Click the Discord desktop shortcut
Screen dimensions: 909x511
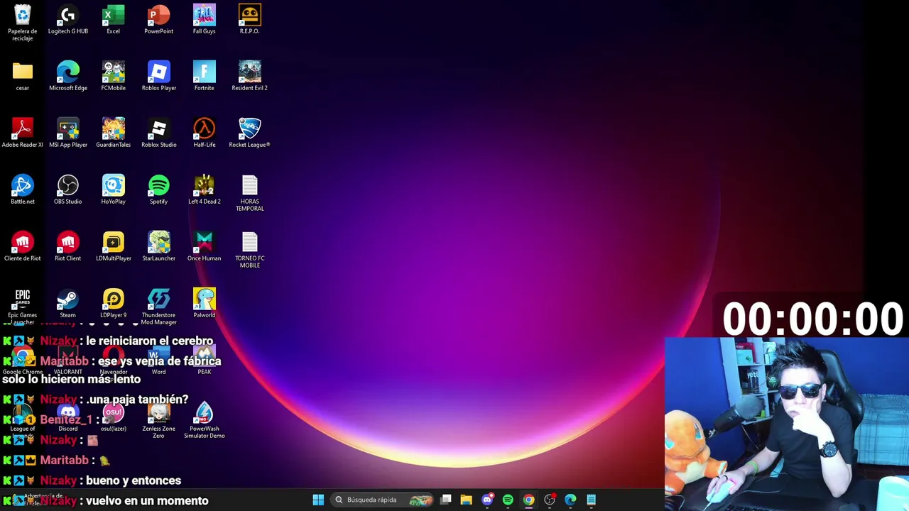(x=68, y=417)
